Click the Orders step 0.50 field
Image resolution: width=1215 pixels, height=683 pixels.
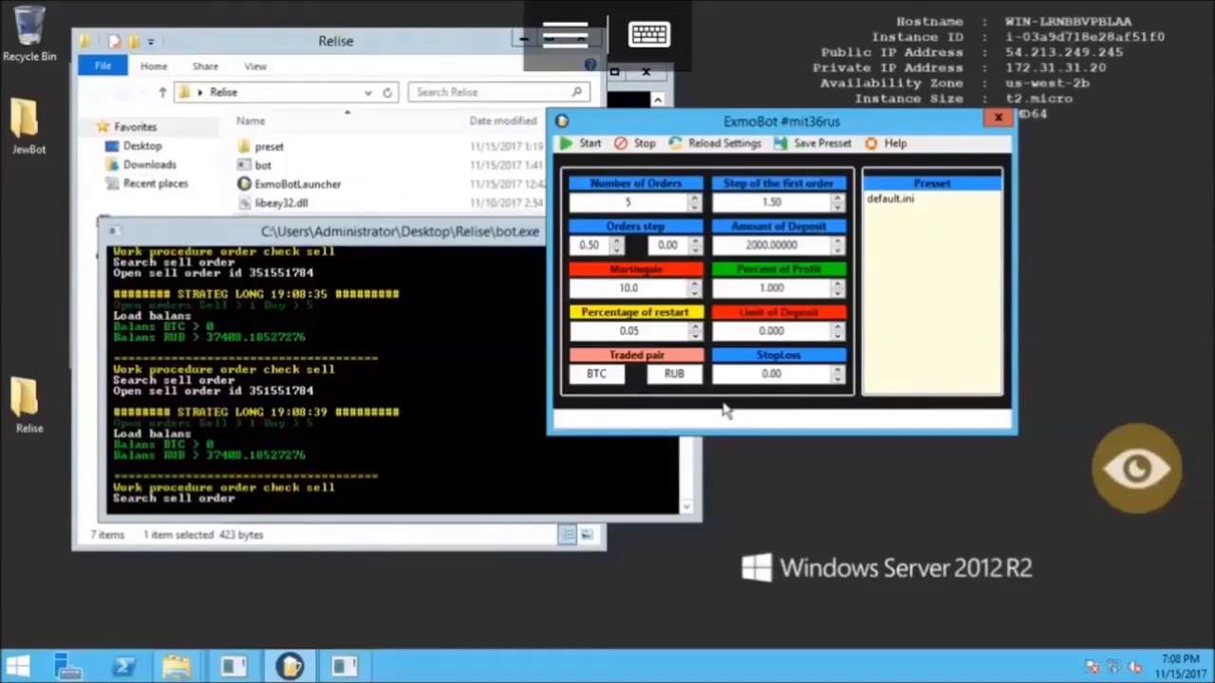coord(589,245)
